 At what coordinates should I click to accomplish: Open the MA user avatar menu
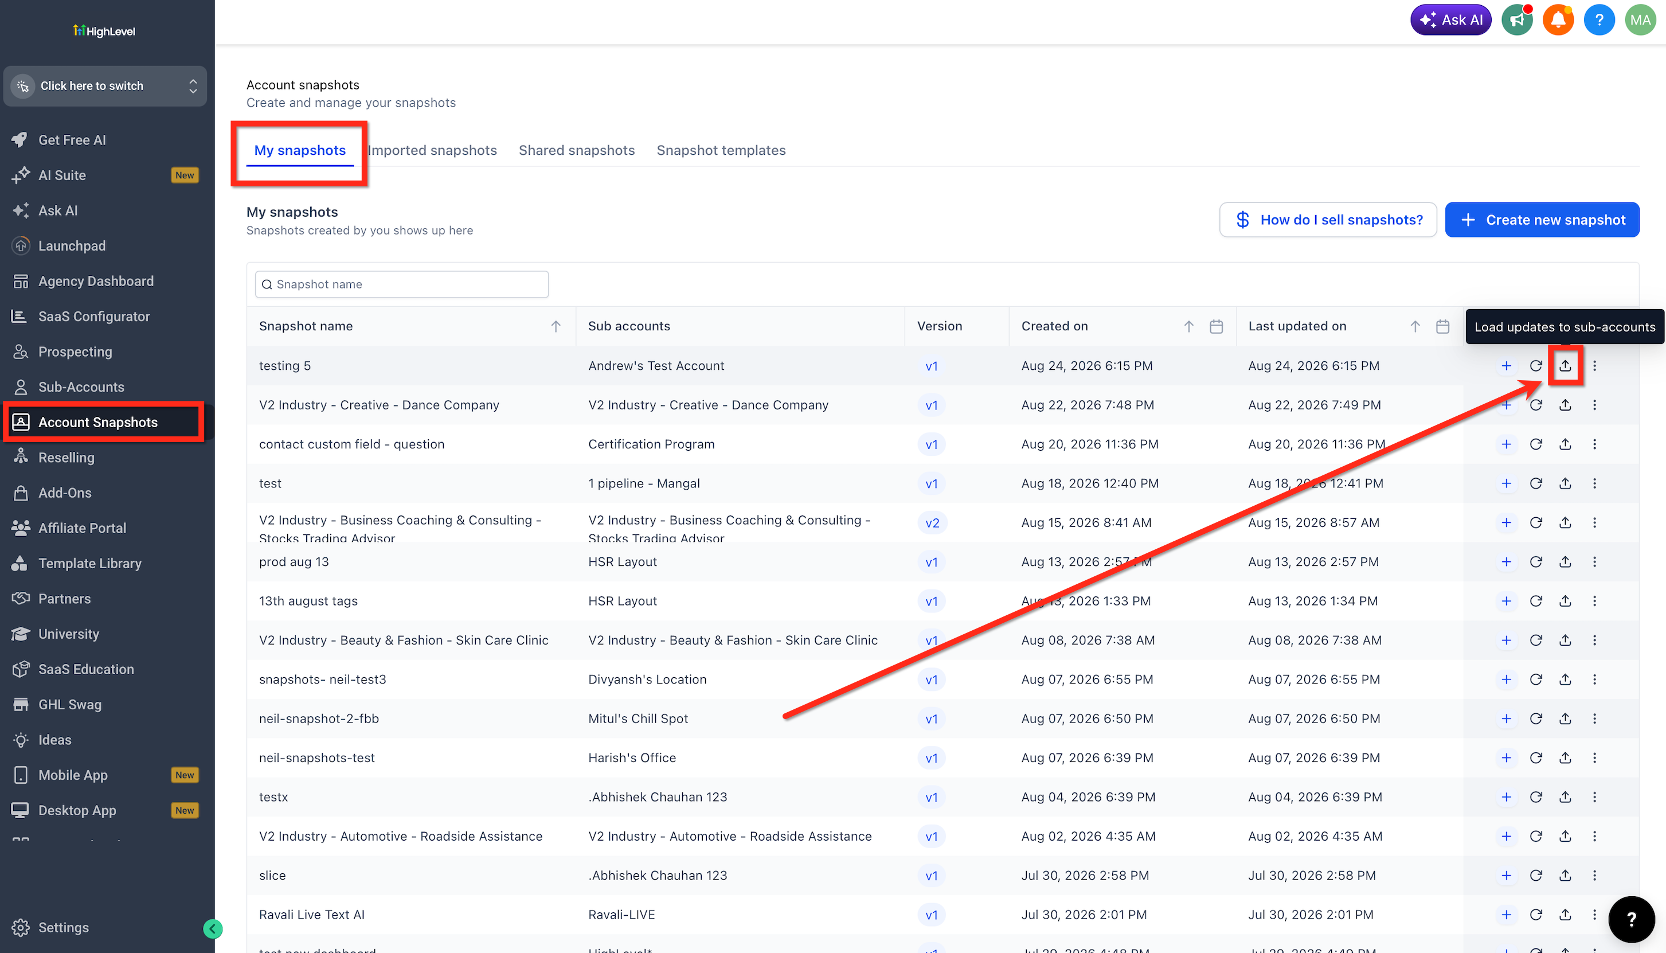(x=1640, y=19)
